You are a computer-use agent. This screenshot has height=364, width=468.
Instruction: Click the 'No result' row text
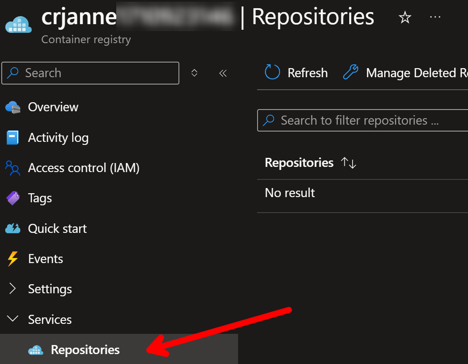290,193
